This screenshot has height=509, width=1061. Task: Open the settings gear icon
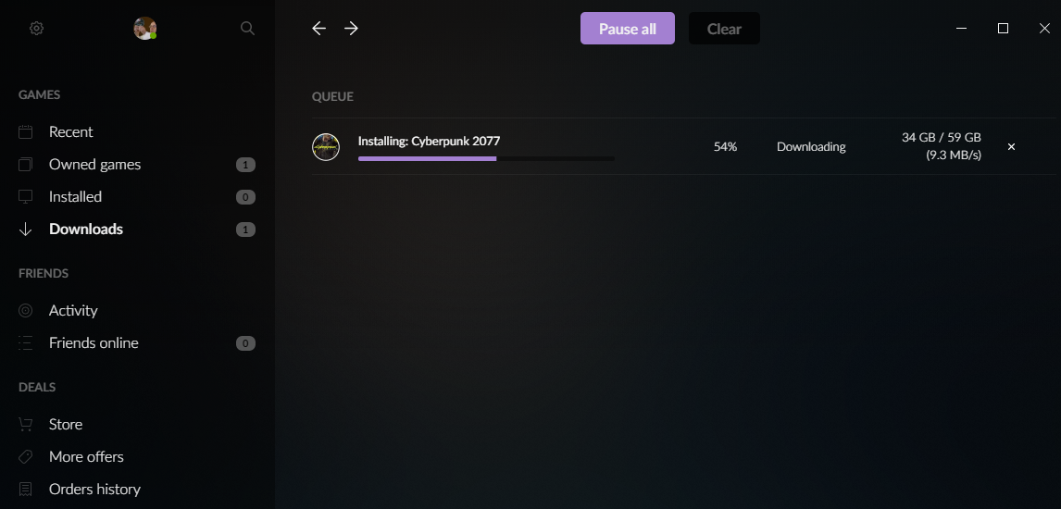(36, 29)
